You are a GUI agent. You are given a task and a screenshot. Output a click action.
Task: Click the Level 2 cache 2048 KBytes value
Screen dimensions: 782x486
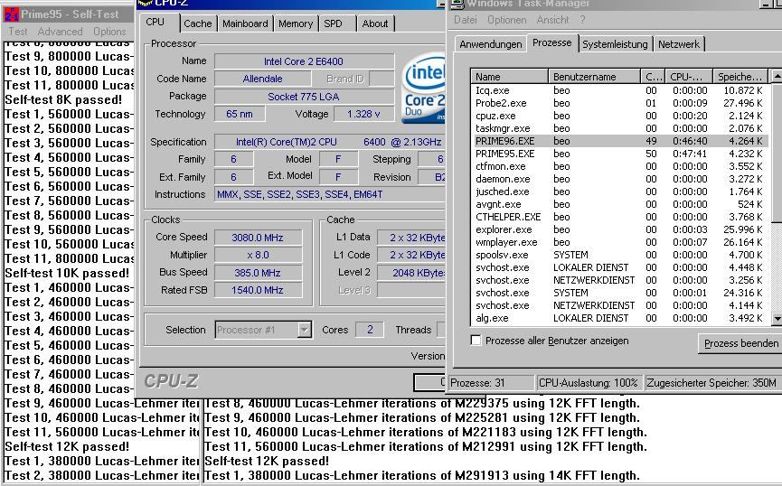coord(411,273)
